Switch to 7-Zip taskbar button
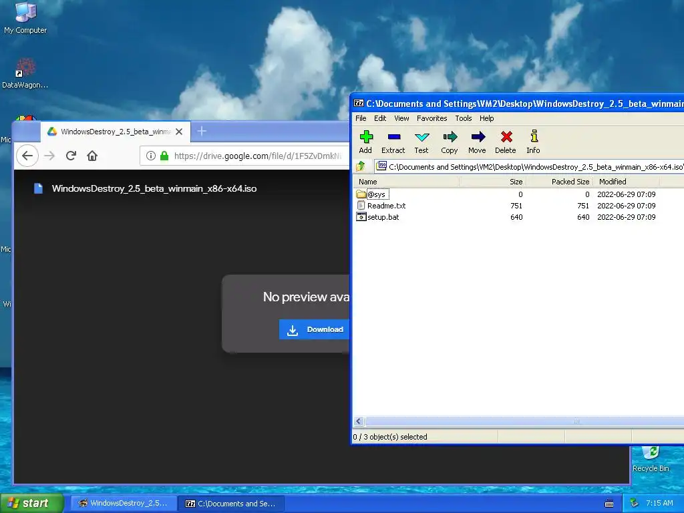684x513 pixels. (x=232, y=504)
